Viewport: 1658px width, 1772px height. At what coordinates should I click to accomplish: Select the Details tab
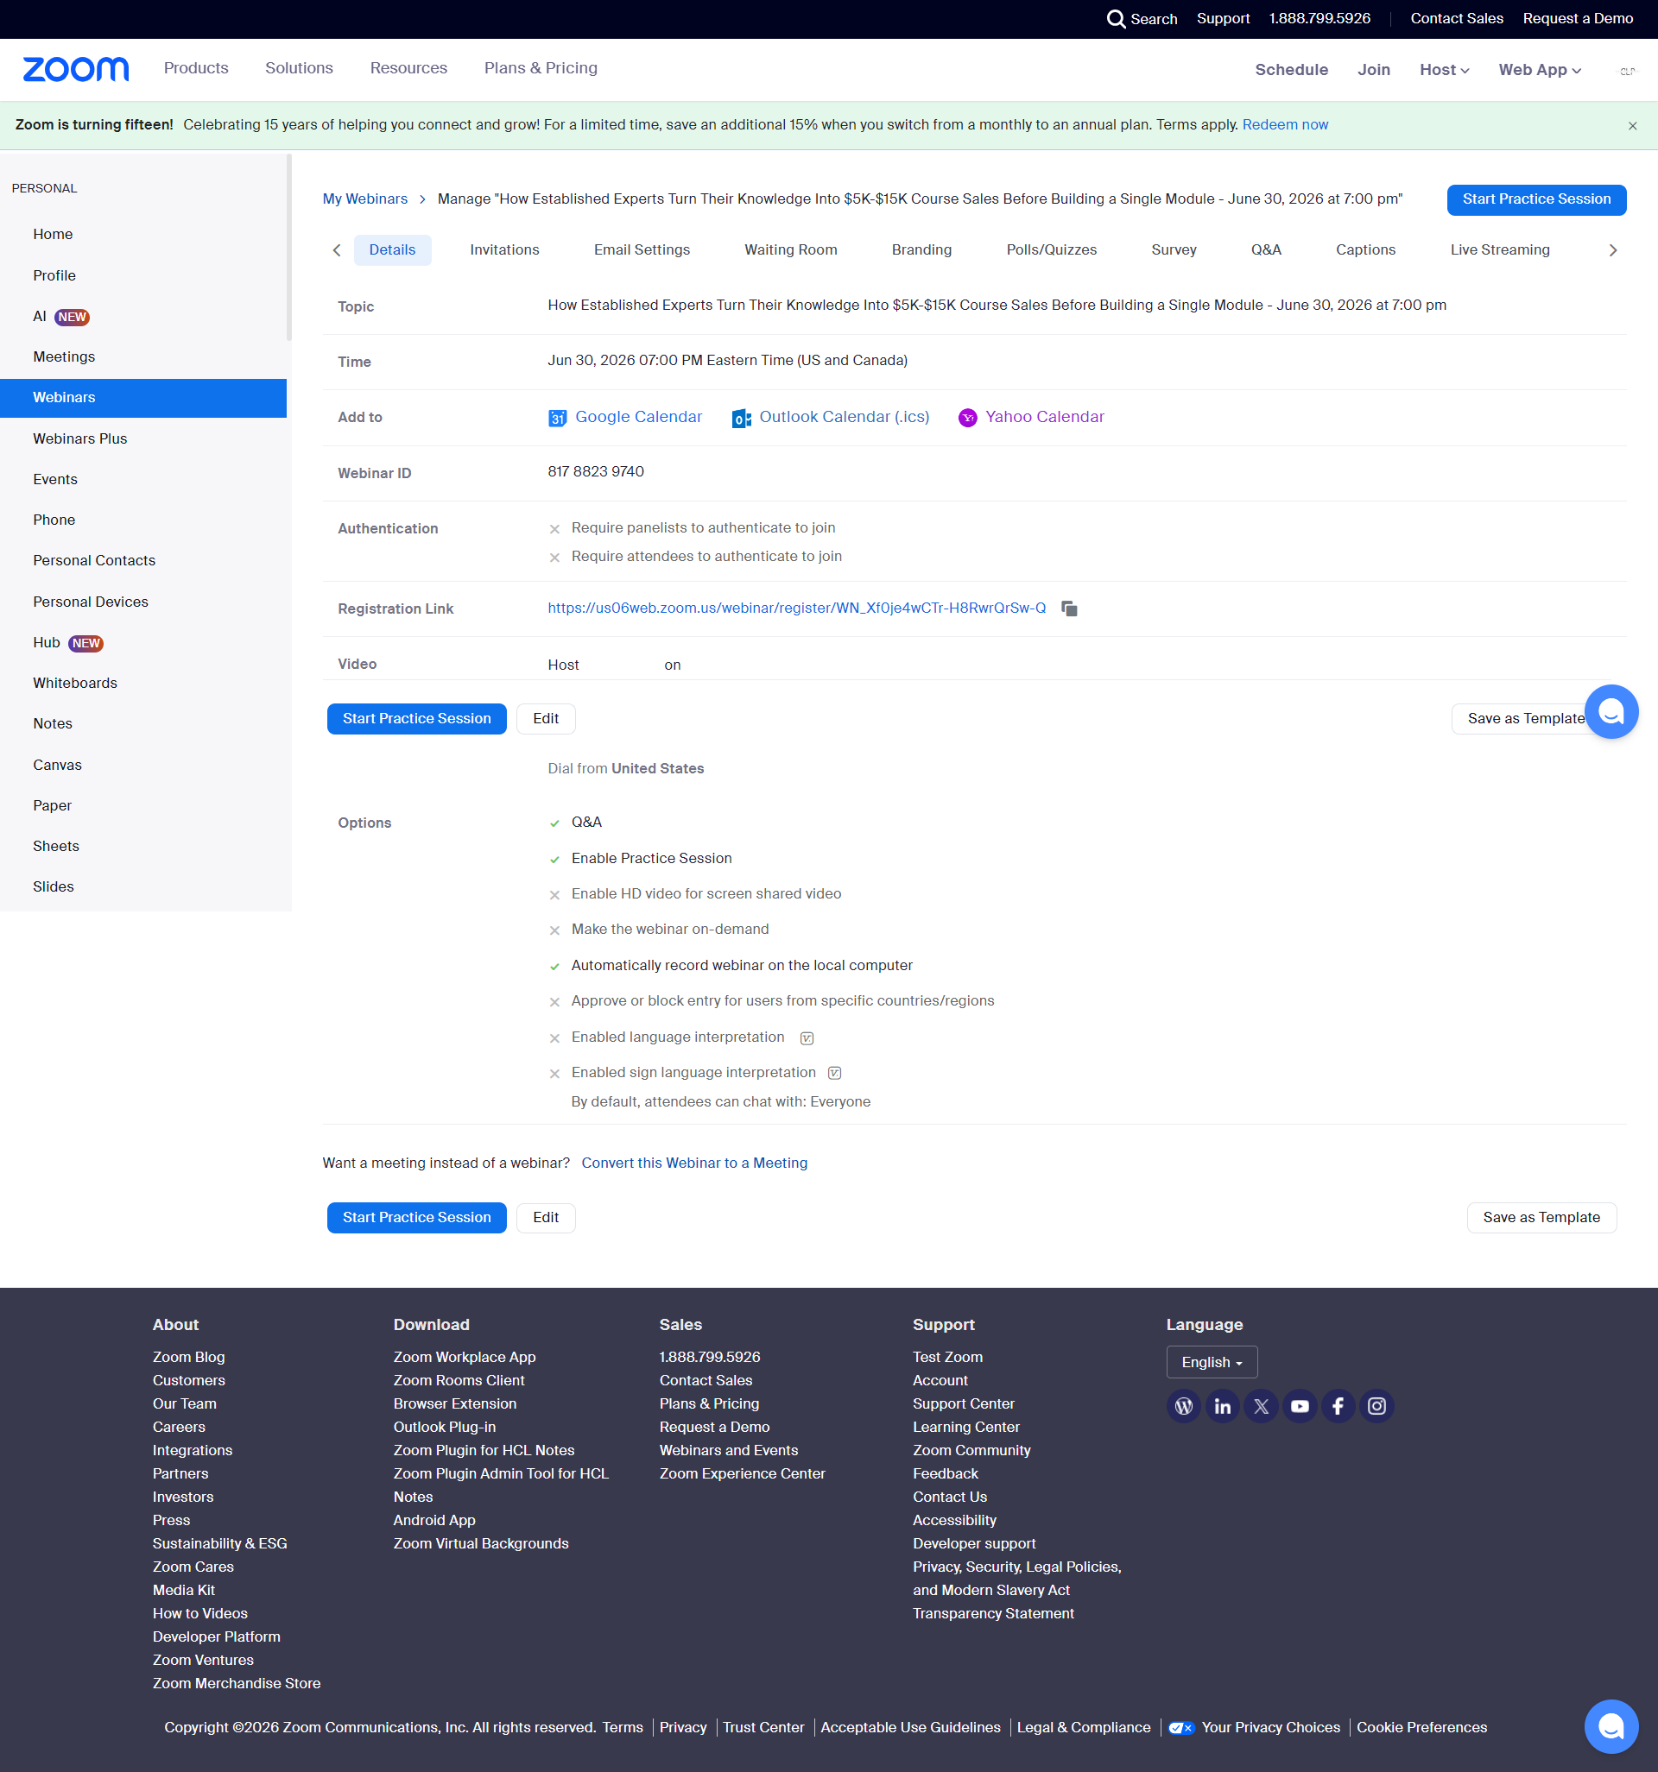[392, 249]
